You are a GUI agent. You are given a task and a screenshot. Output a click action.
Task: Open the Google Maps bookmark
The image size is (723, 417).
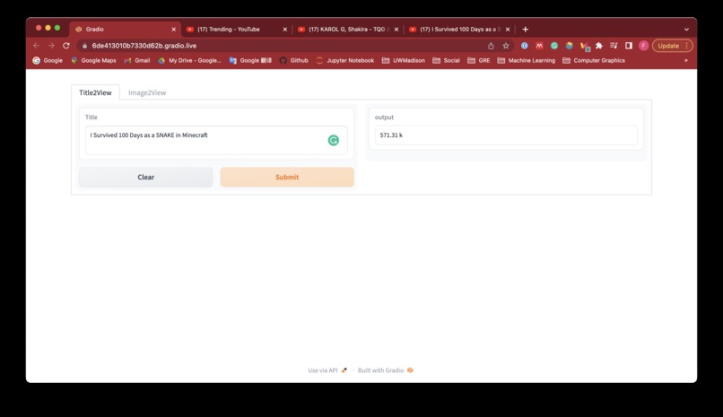point(93,60)
